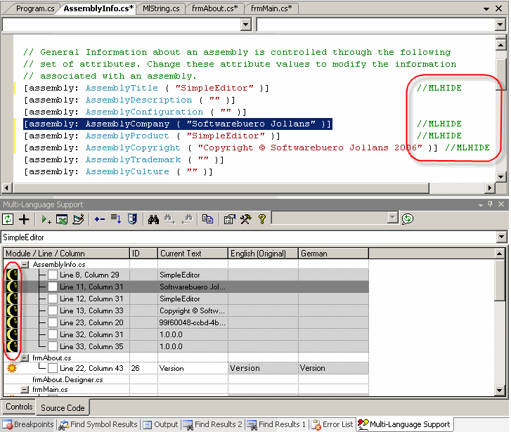Screen dimensions: 511x432
Task: Switch to the Source Code tab
Action: 63,407
